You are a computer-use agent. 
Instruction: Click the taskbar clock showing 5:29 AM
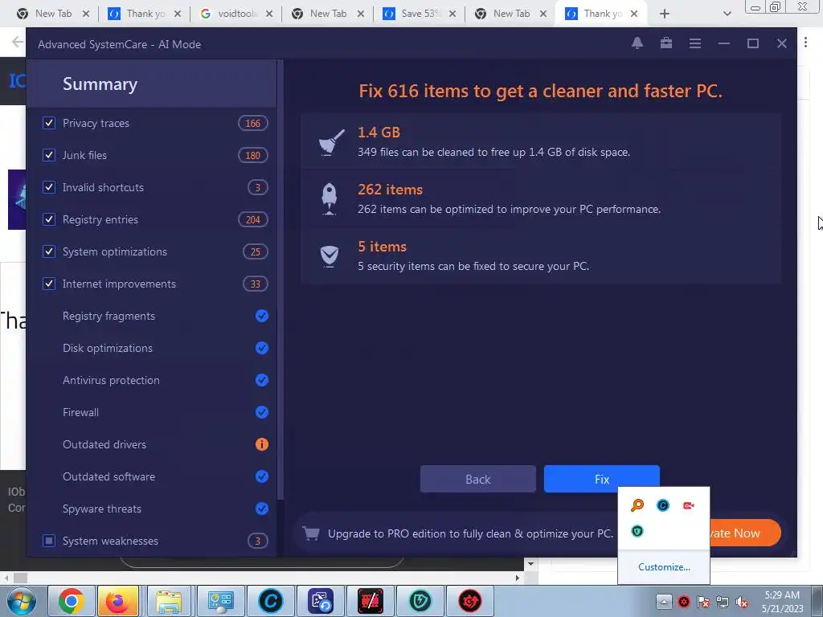coord(782,602)
